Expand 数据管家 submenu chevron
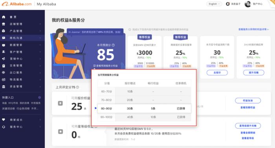This screenshot has width=275, height=148. pyautogui.click(x=40, y=45)
